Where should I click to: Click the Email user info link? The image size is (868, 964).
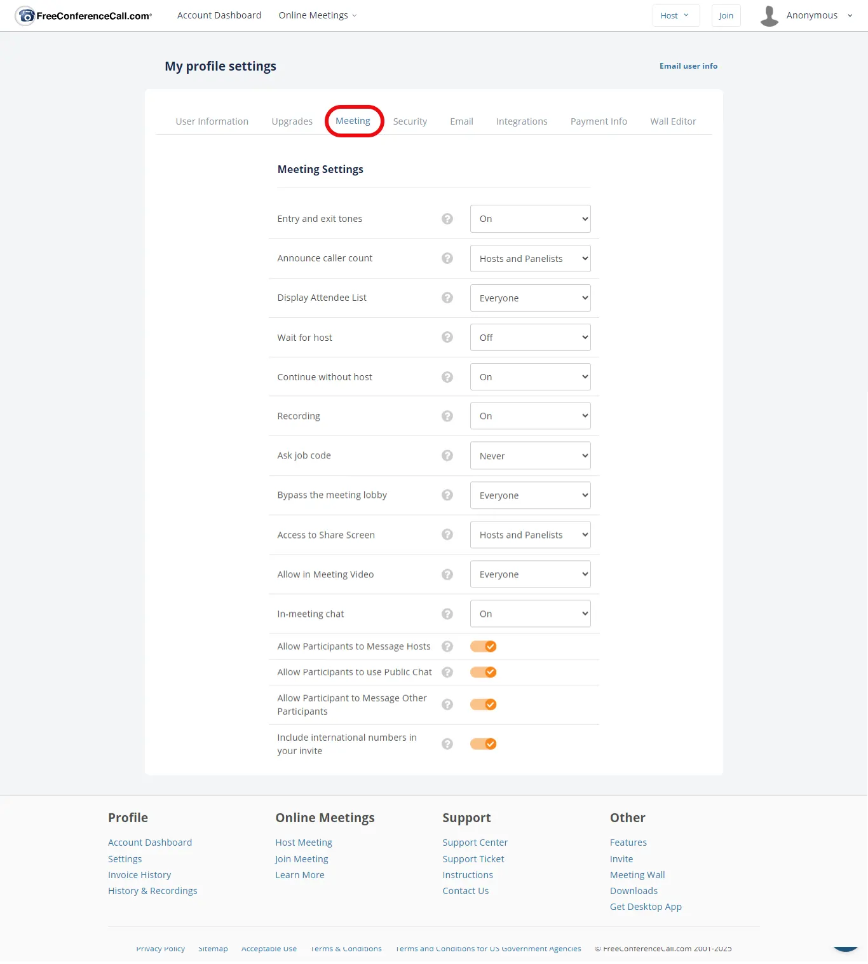tap(688, 66)
